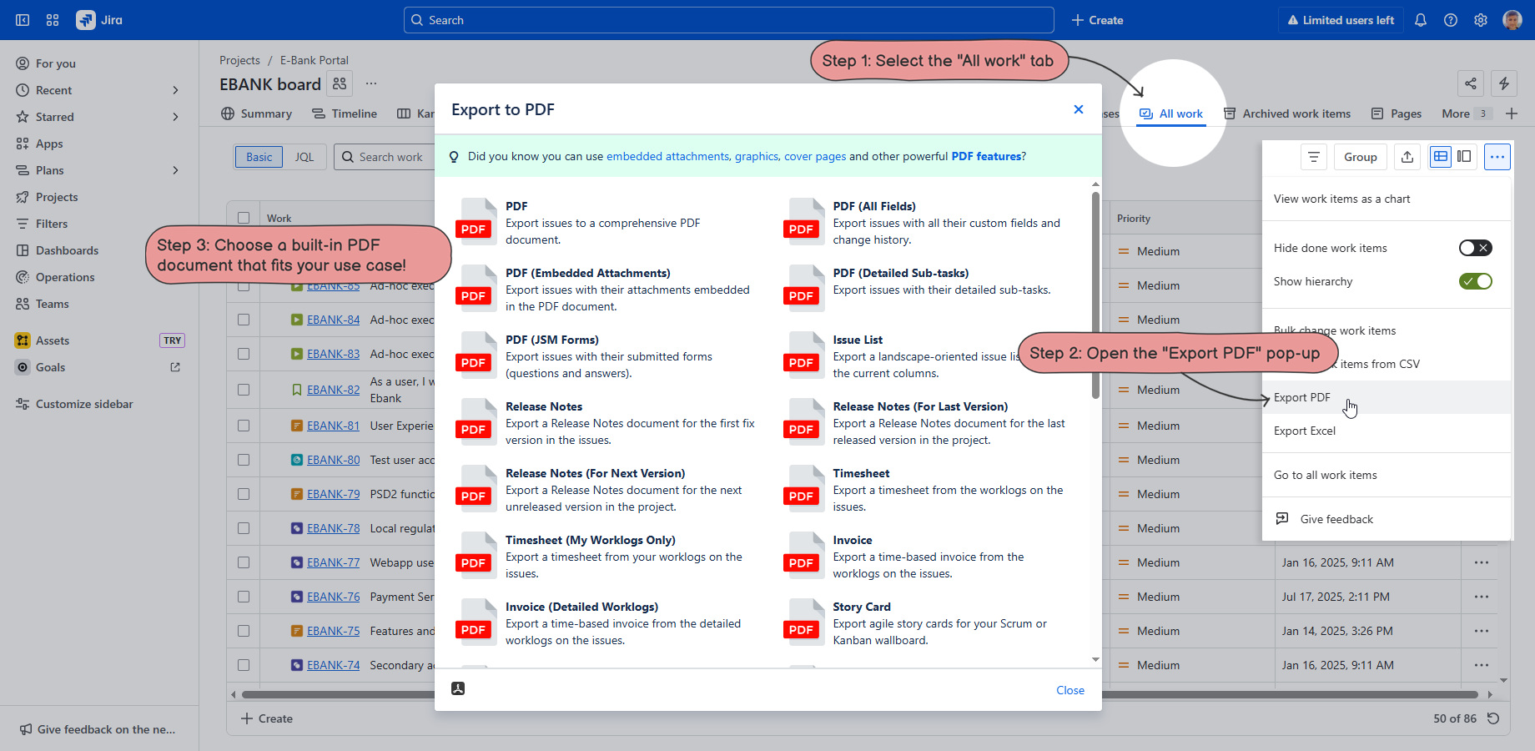Click the horizontal table scrollbar

[860, 694]
